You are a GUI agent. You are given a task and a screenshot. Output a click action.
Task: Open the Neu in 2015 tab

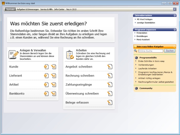pos(71,9)
